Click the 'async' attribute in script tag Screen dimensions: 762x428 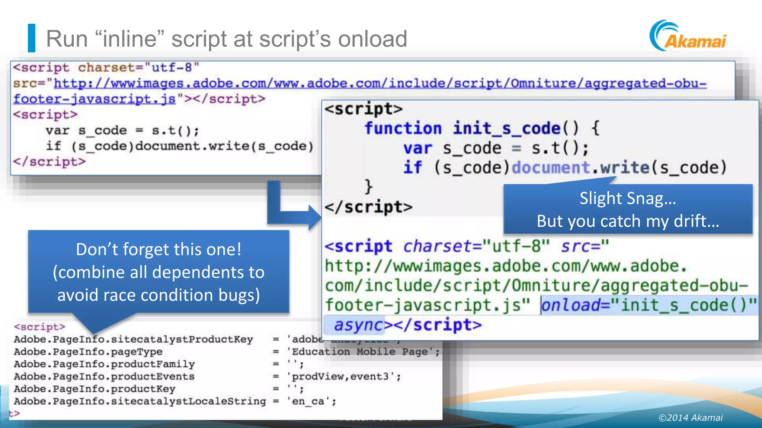point(359,325)
